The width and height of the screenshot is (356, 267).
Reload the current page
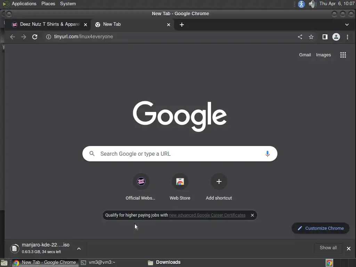click(35, 37)
